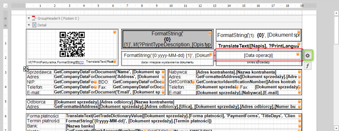
Task: Select the [Data operacji] field
Action: [258, 55]
